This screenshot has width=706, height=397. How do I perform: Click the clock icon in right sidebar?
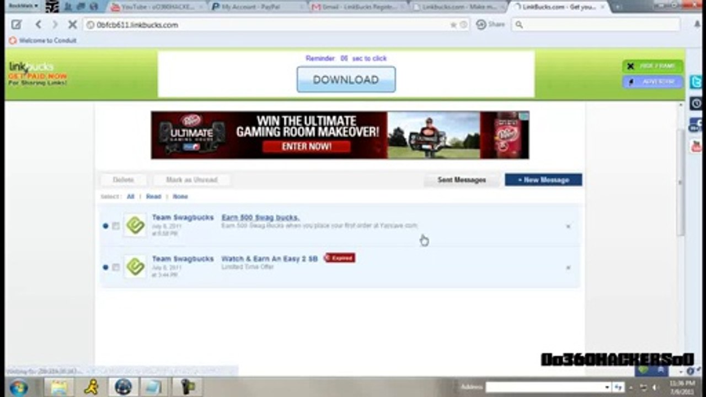(697, 103)
